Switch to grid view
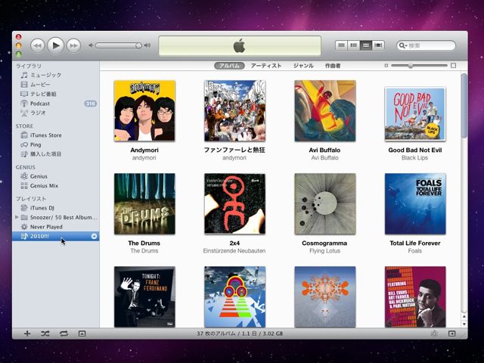 (x=366, y=45)
